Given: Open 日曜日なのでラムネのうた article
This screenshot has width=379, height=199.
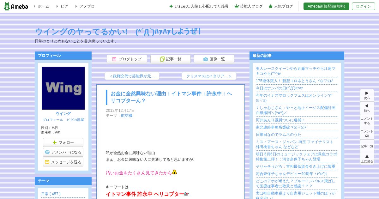Looking at the screenshot, I should click(x=279, y=135).
